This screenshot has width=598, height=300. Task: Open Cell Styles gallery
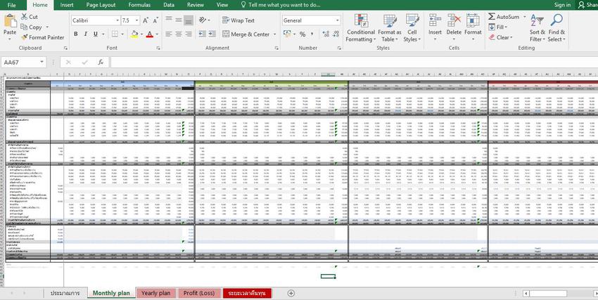pyautogui.click(x=412, y=28)
